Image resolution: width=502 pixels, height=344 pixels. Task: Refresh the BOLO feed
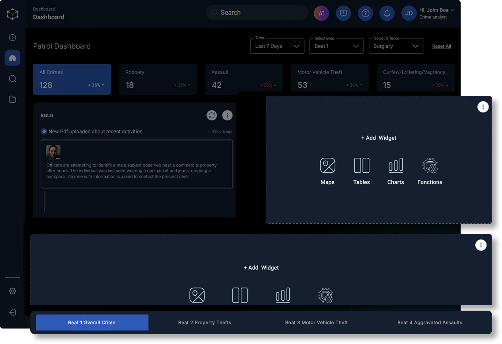tap(212, 115)
